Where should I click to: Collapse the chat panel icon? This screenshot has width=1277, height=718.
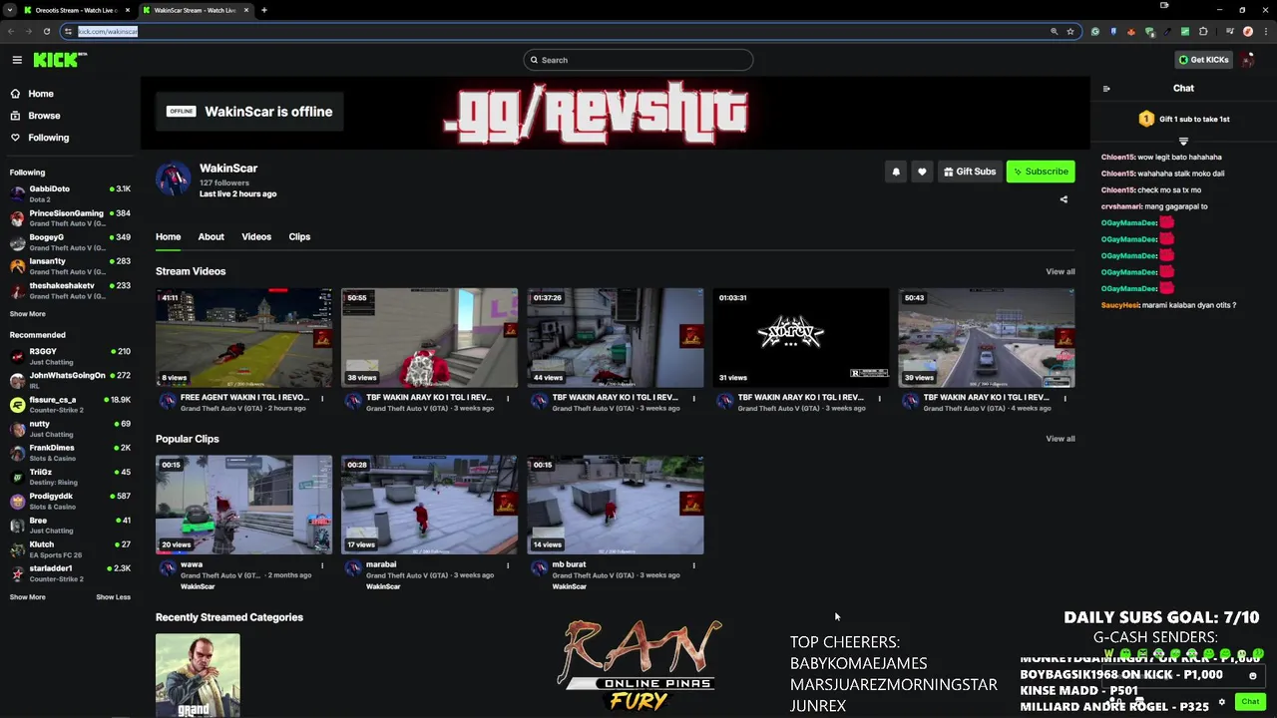pos(1106,89)
